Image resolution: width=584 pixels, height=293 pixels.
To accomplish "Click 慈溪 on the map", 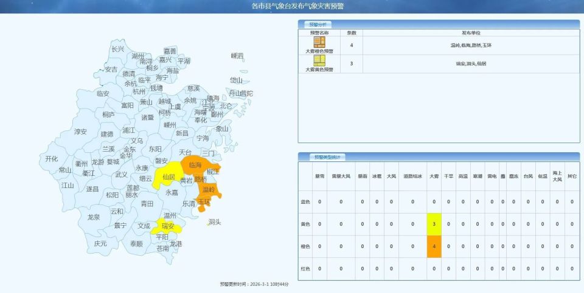I will [193, 89].
